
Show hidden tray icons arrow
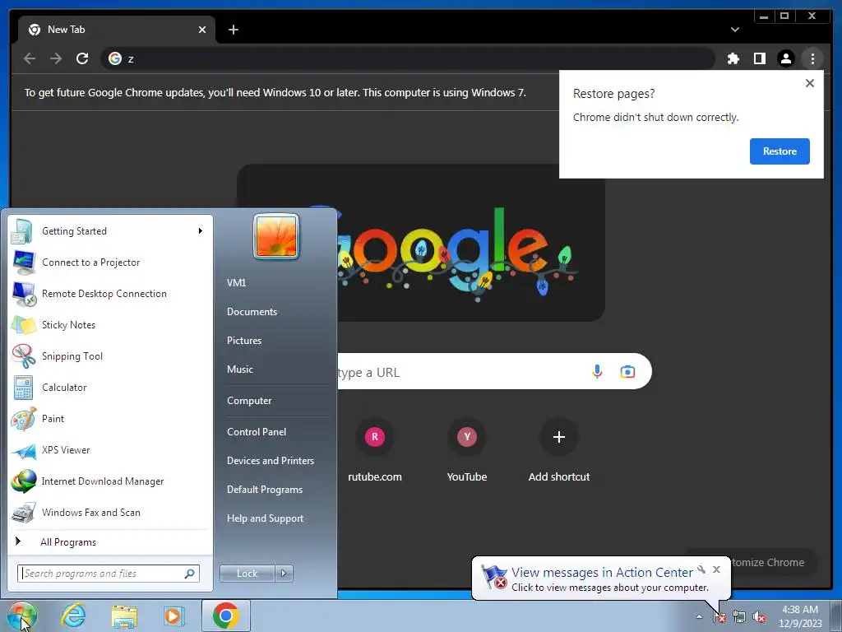699,616
